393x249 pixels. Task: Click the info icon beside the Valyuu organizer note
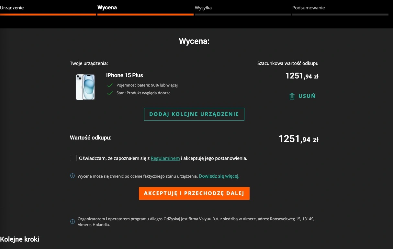point(73,222)
